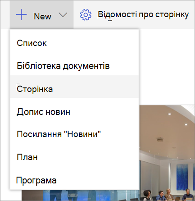The height and width of the screenshot is (201, 195).
Task: Click the gear icon for page details
Action: pyautogui.click(x=86, y=15)
